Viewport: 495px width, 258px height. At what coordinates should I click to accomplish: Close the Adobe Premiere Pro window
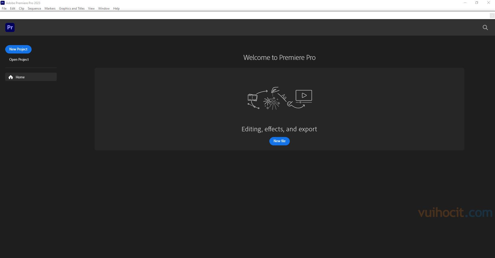(489, 3)
